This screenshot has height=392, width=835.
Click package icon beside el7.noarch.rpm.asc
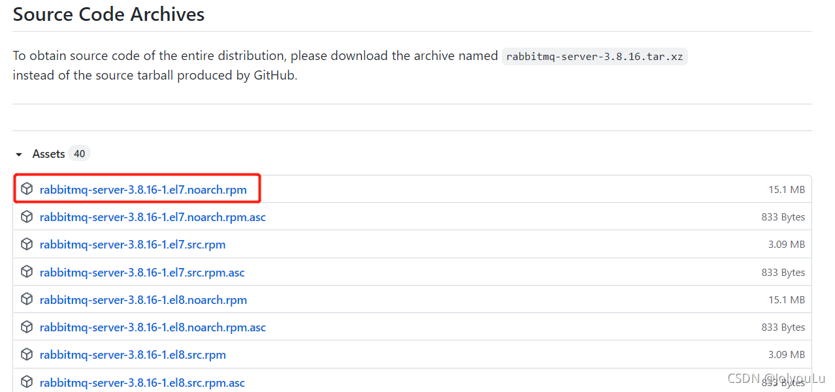[x=27, y=217]
